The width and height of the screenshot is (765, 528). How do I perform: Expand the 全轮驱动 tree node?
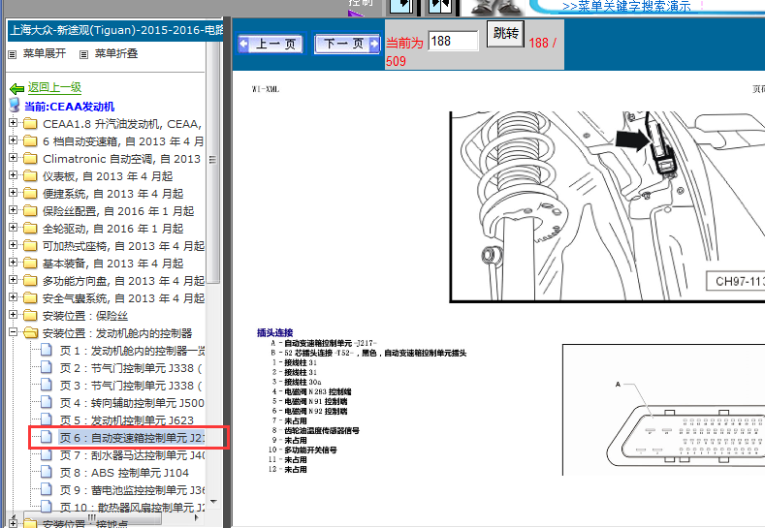[14, 228]
